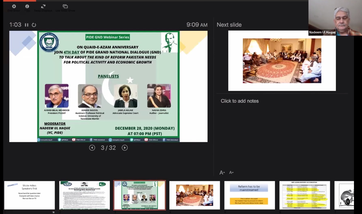Viewport: 362px width, 214px height.
Task: Click Ahmed Bilal Mehboob's photo on the slide
Action: pyautogui.click(x=57, y=96)
